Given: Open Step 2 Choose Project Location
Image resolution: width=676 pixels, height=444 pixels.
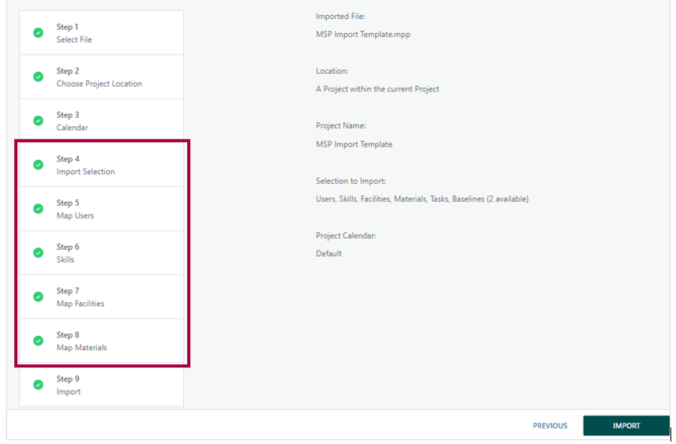Looking at the screenshot, I should [101, 76].
